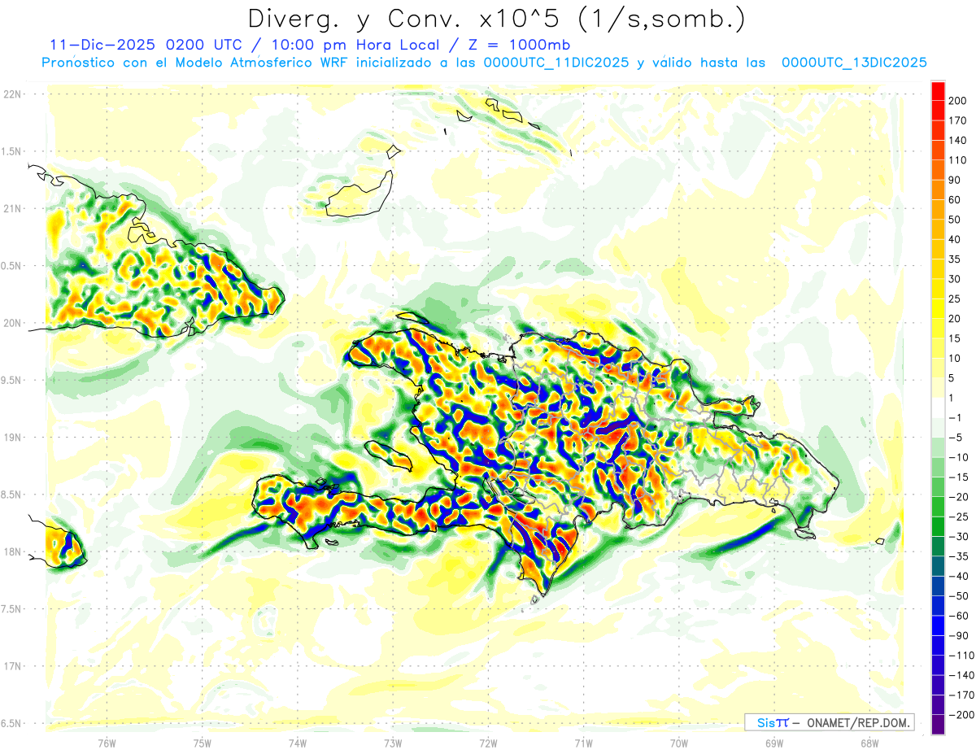Click the longitude label "76W"
Image resolution: width=976 pixels, height=754 pixels.
click(x=107, y=743)
